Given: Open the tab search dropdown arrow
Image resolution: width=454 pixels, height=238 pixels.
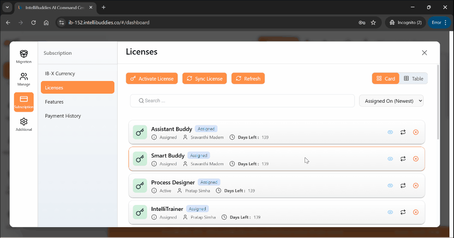Looking at the screenshot, I should [x=7, y=8].
